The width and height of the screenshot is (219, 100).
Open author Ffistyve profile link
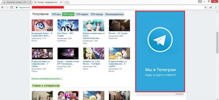(34, 71)
